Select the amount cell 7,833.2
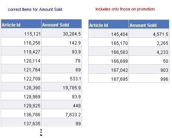172x138 pixels. point(61,114)
